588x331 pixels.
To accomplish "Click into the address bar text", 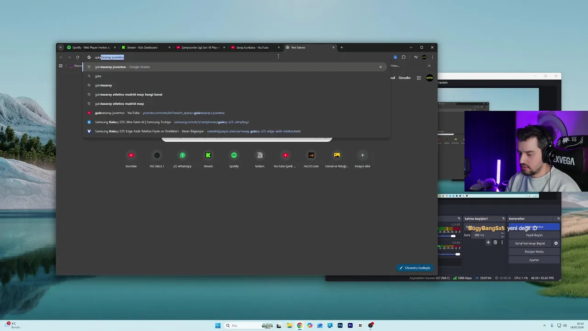I will pyautogui.click(x=109, y=57).
